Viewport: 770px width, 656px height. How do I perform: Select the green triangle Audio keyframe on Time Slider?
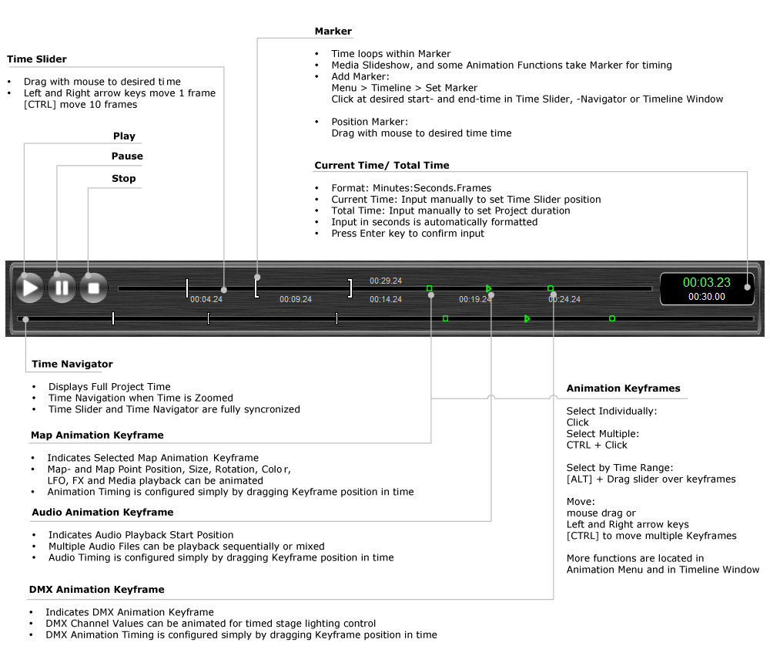tap(489, 288)
